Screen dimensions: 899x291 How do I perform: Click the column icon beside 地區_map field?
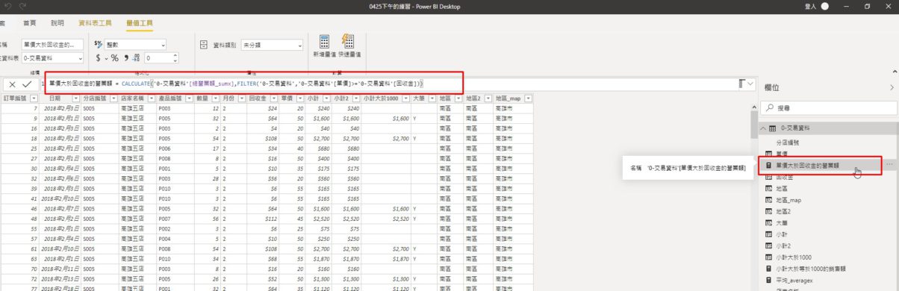pos(769,200)
